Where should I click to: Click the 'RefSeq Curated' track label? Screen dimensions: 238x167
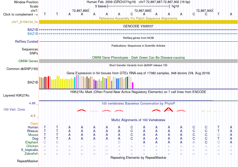click(x=26, y=41)
